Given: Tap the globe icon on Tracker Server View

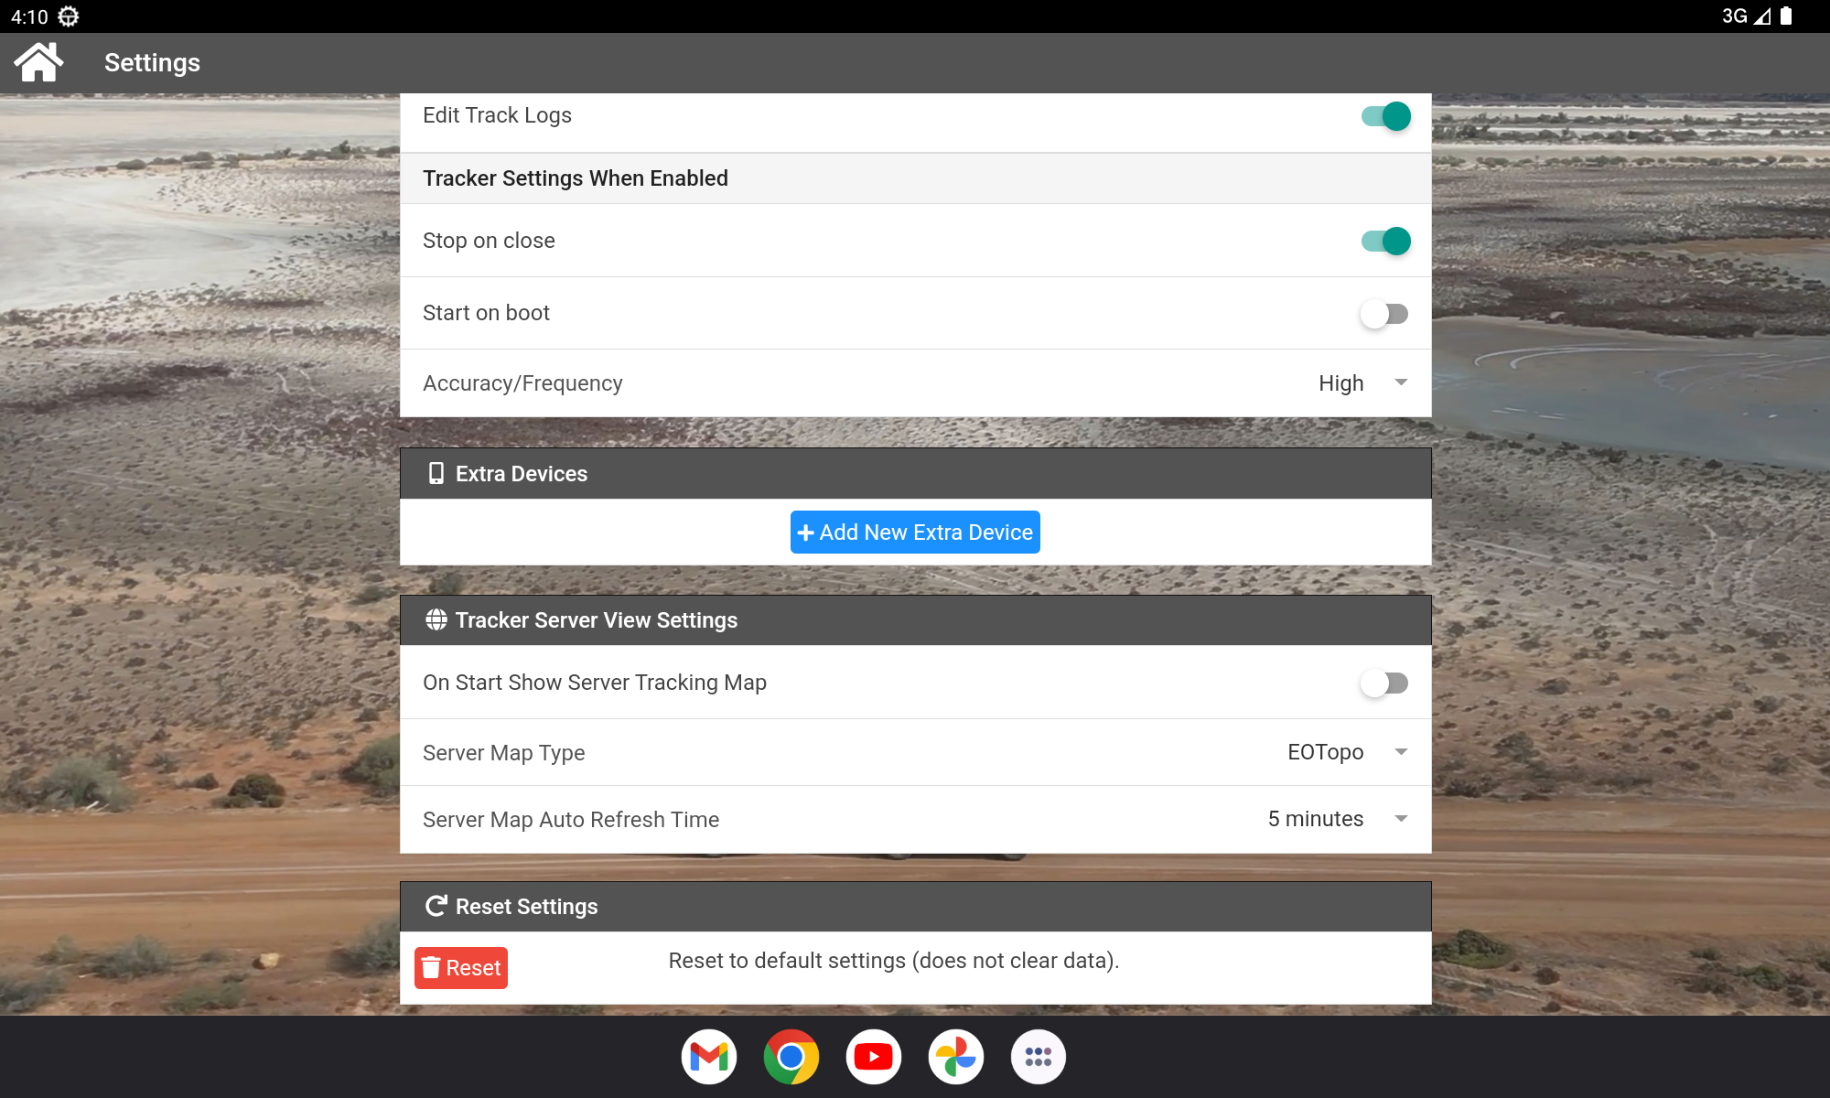Looking at the screenshot, I should [x=436, y=619].
